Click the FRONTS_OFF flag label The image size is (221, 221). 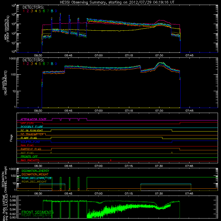click(29, 156)
